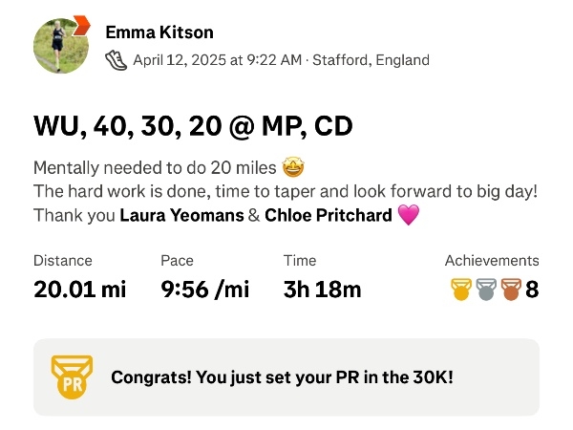Screen dimensions: 573x430
Task: Open Emma Kitson's profile photo
Action: (61, 46)
